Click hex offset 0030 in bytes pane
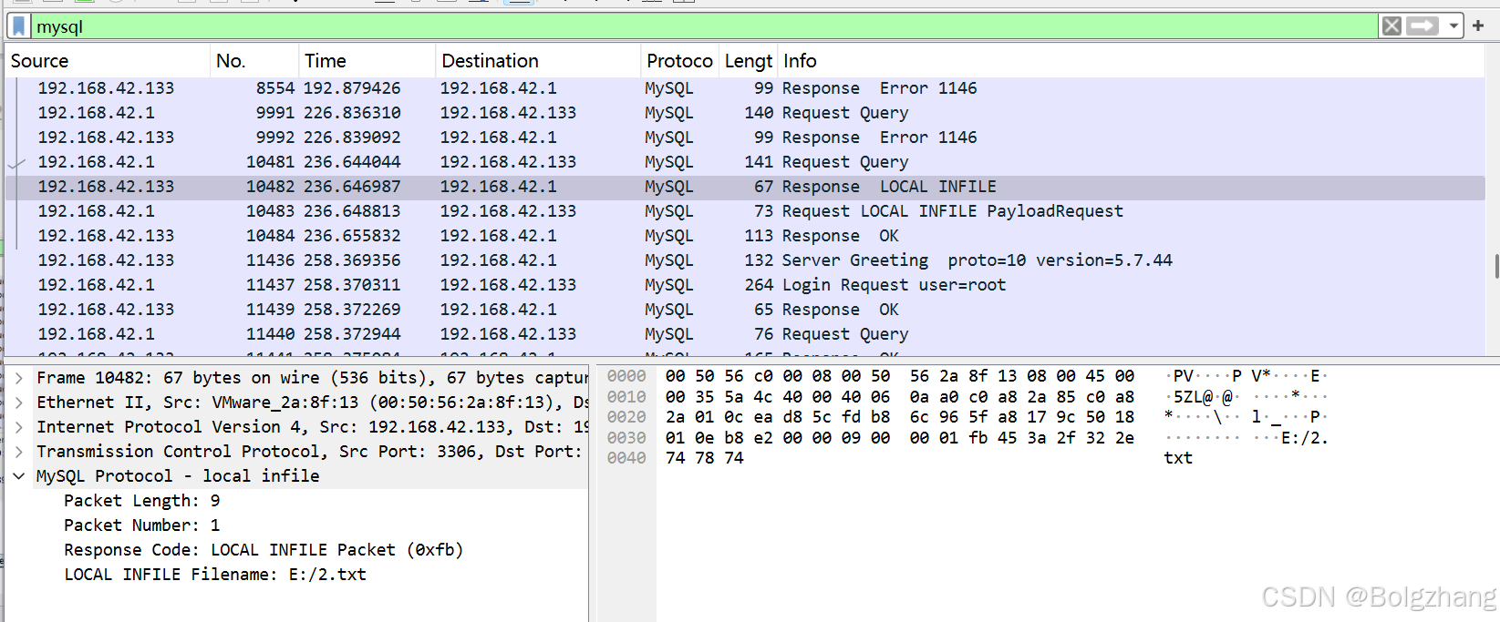 [x=626, y=438]
